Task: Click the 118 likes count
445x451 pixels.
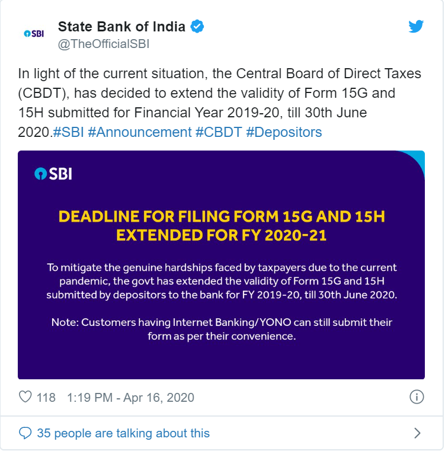Action: [46, 397]
